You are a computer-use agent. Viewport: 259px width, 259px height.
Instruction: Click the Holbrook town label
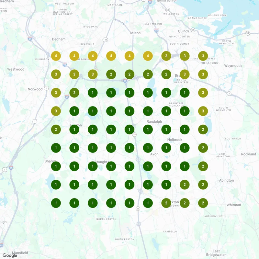[x=175, y=140]
